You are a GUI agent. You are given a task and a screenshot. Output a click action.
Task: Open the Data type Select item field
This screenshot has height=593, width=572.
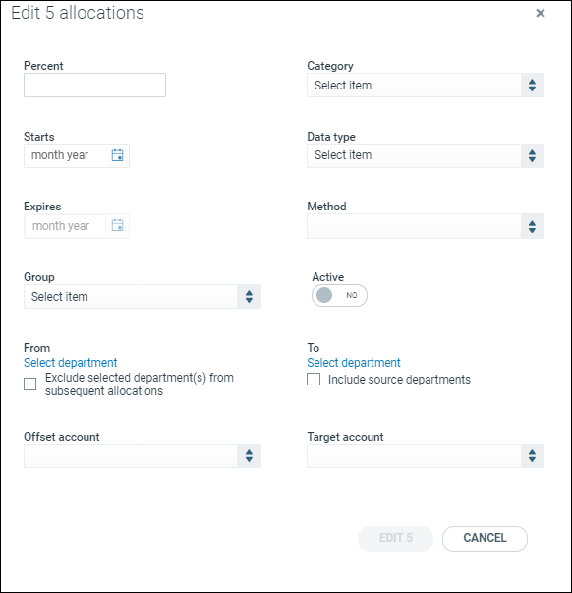click(x=426, y=155)
